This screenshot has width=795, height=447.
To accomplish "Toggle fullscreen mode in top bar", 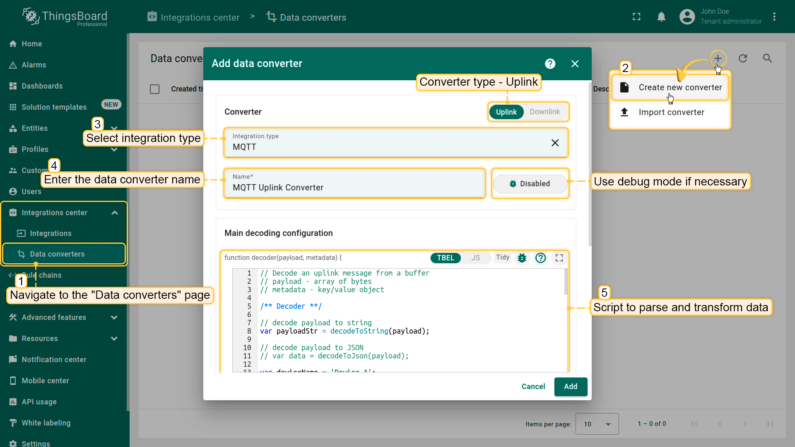I will pyautogui.click(x=636, y=17).
